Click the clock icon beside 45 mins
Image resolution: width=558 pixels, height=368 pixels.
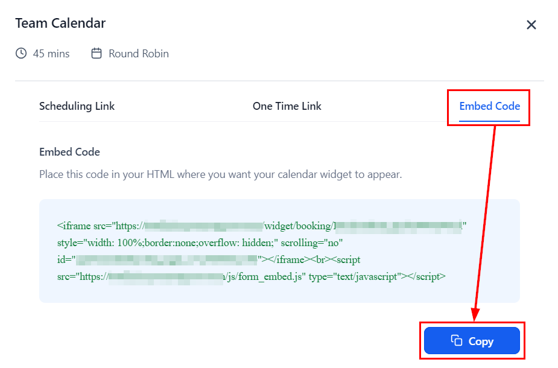coord(21,54)
